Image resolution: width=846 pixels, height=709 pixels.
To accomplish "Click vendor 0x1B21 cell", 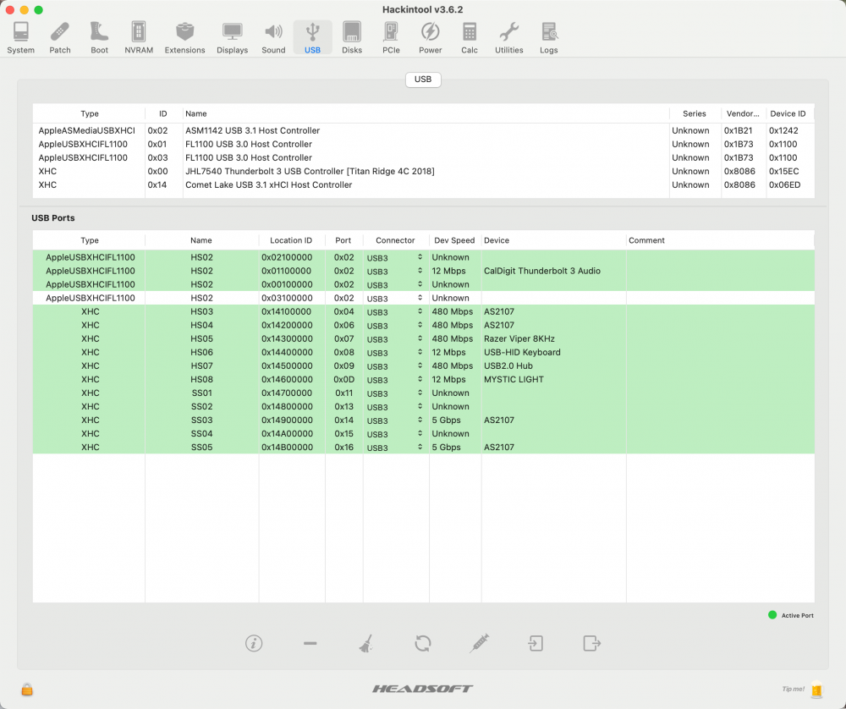I will click(x=738, y=130).
